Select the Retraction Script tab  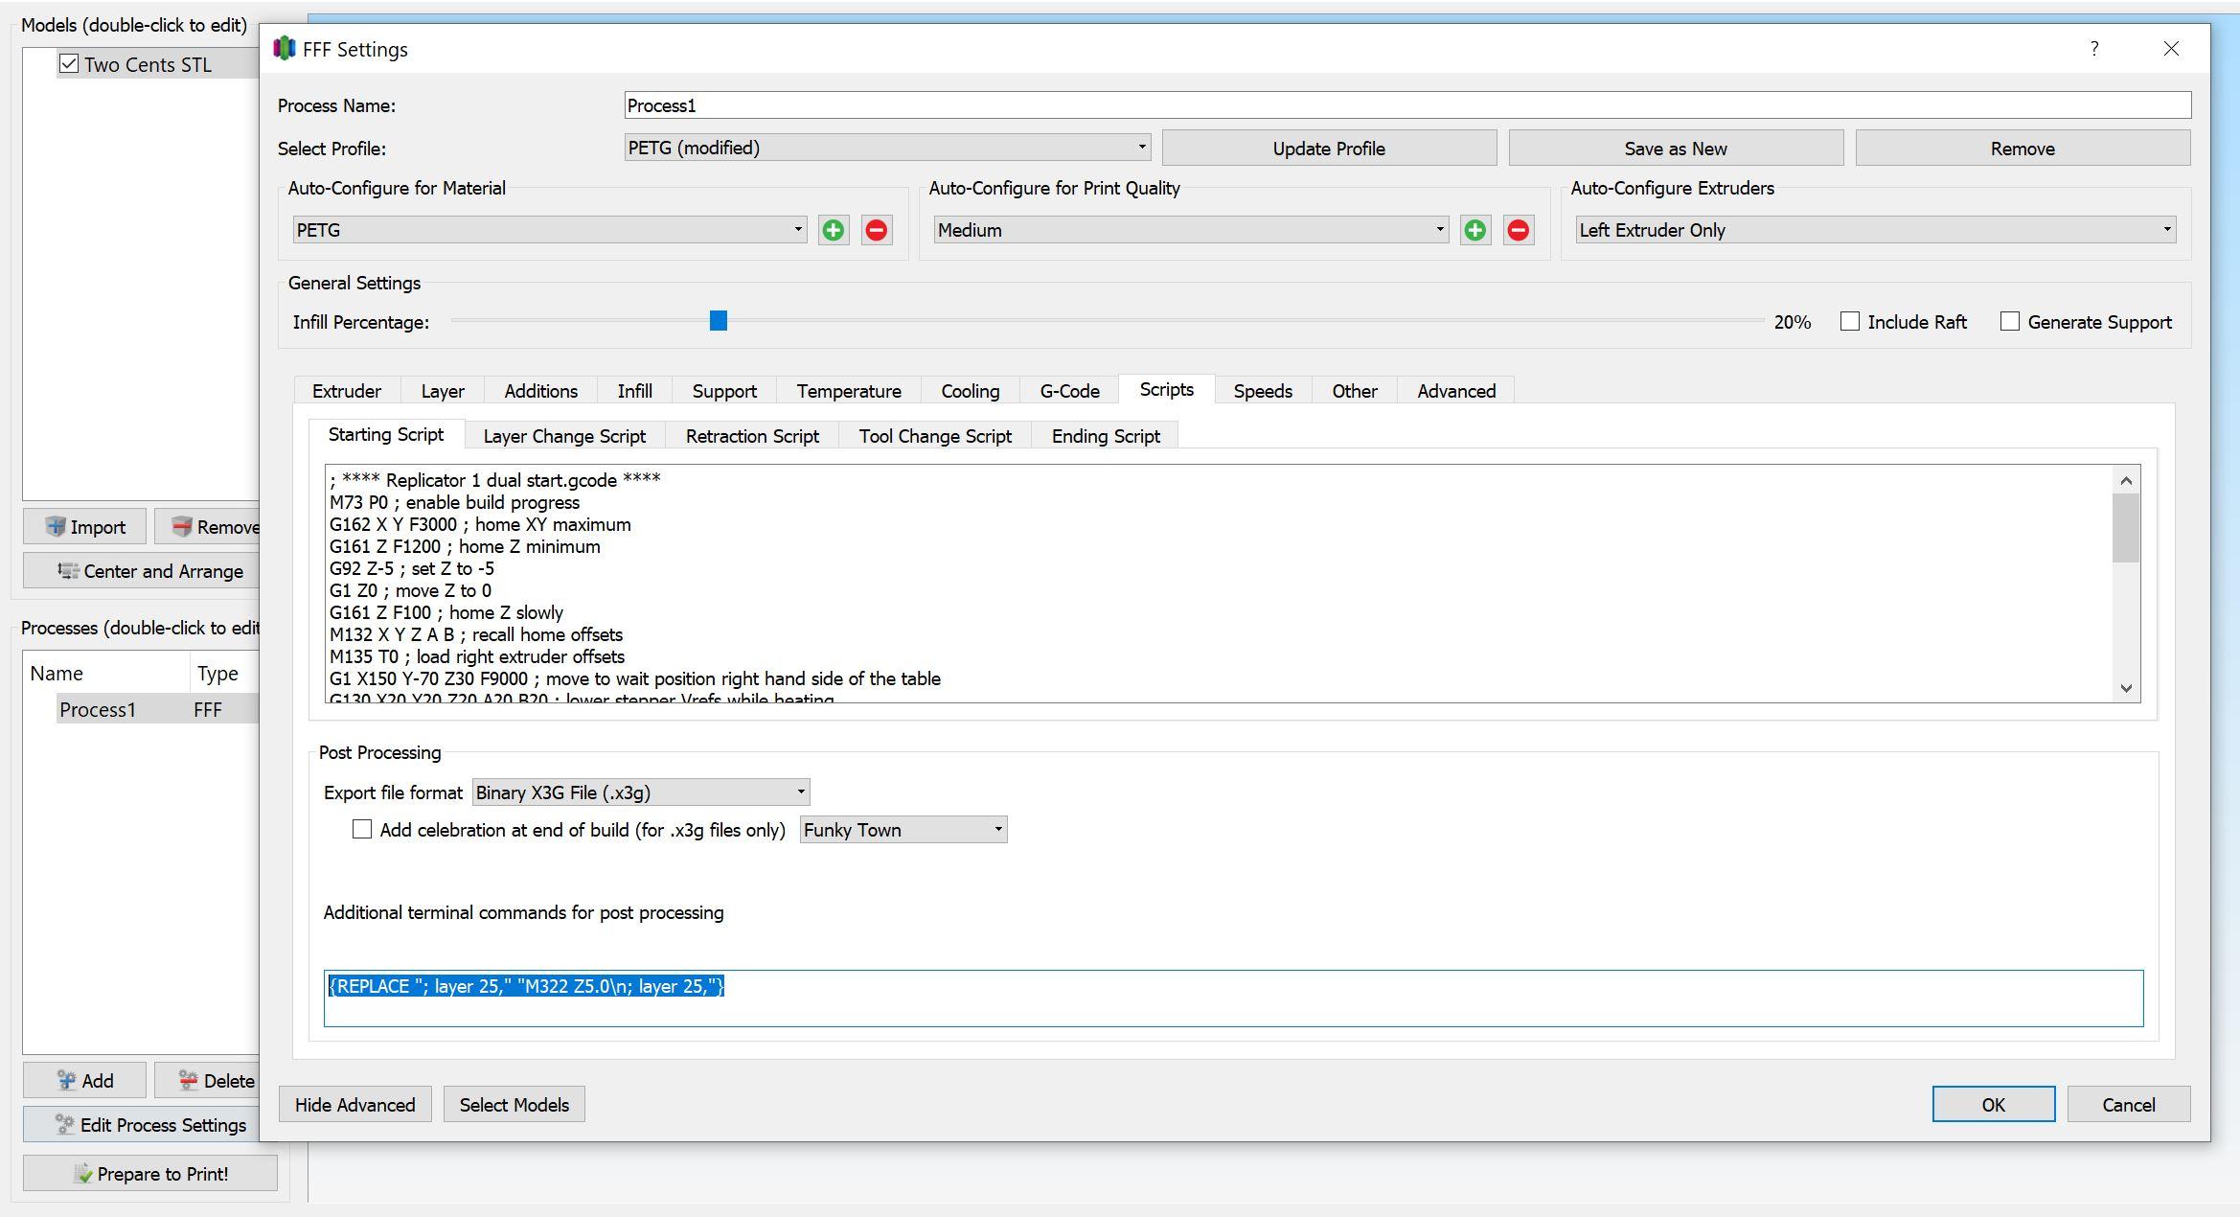[x=751, y=435]
